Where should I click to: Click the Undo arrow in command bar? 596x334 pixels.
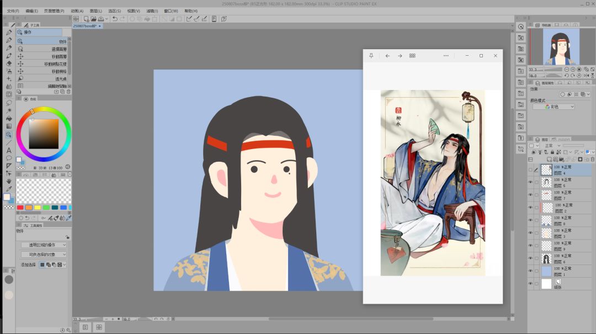pyautogui.click(x=114, y=19)
